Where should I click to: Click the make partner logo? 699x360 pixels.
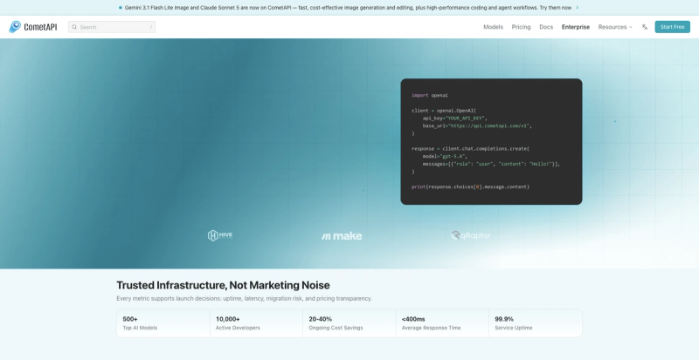tap(342, 236)
